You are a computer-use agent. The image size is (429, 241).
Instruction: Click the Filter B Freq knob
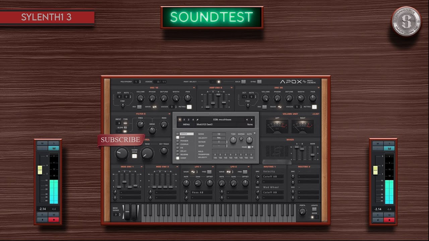(x=140, y=125)
